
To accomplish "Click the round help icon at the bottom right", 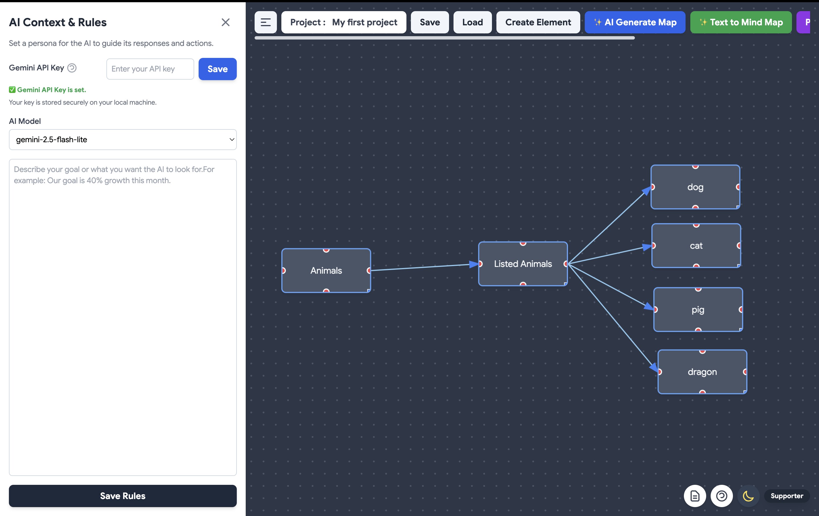I will pos(722,496).
